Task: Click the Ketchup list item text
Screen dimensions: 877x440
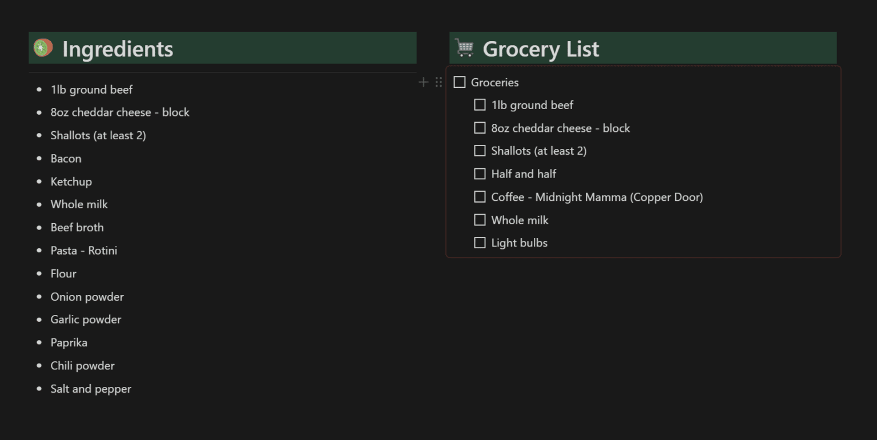Action: [x=71, y=181]
